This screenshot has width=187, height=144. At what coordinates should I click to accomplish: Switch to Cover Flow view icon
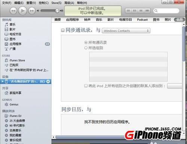click(x=147, y=11)
